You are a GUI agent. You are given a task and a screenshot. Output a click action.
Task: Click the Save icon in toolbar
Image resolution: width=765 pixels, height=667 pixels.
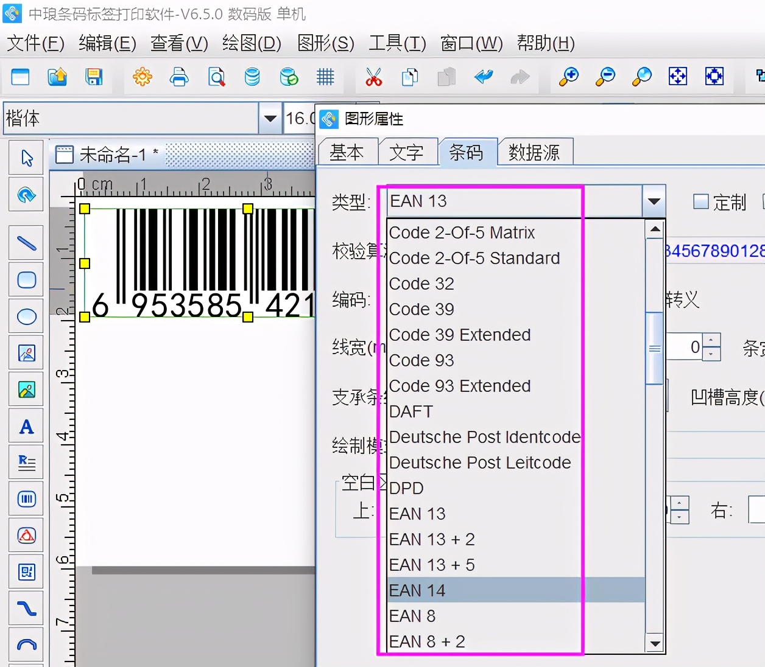[x=93, y=77]
